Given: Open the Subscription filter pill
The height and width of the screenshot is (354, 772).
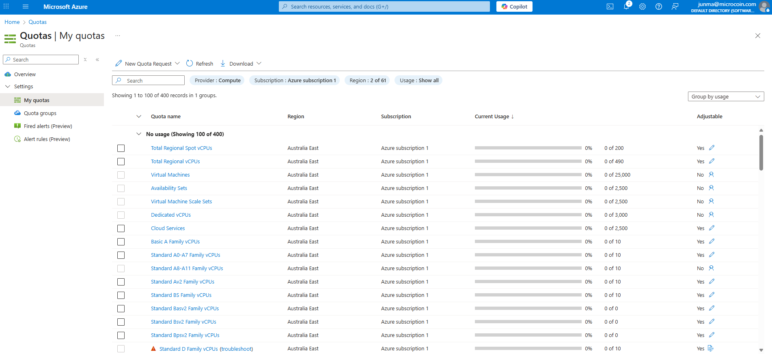Looking at the screenshot, I should click(295, 80).
